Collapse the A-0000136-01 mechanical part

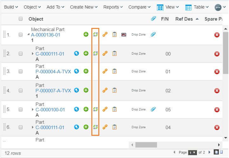pos(29,35)
